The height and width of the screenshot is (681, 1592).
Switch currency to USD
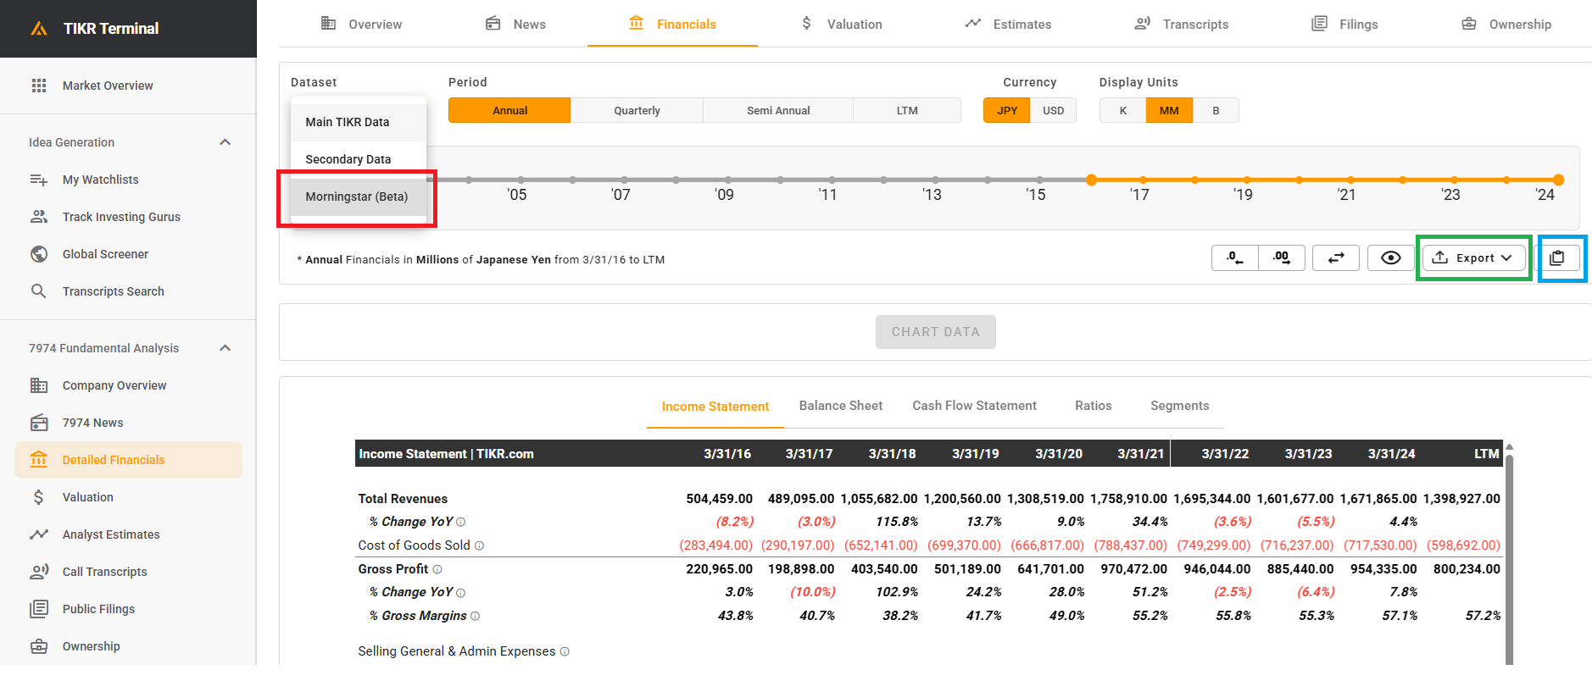(x=1053, y=111)
